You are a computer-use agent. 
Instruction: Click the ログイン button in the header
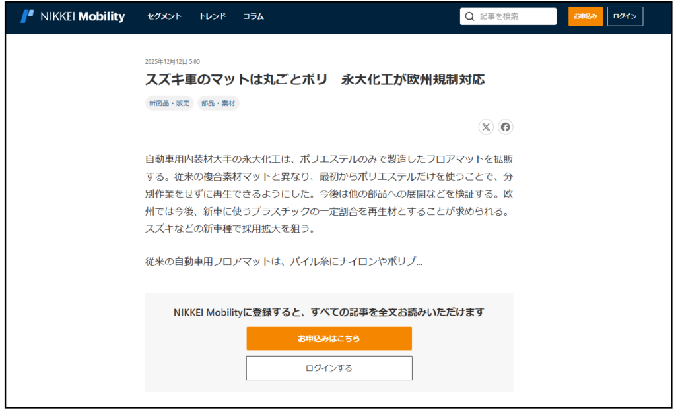click(625, 16)
